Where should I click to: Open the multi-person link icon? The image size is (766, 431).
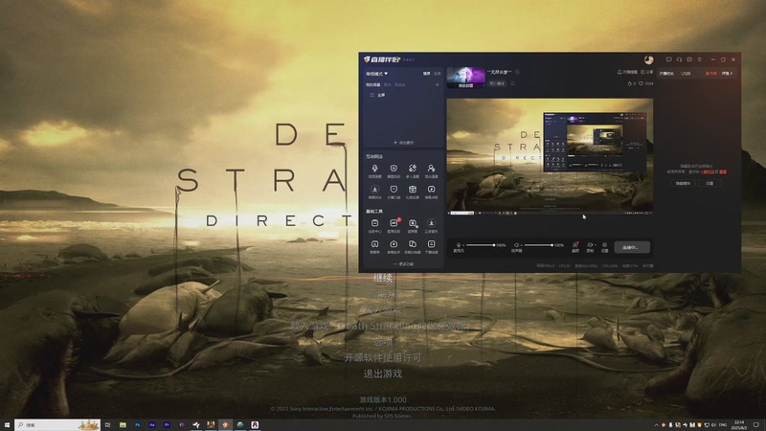(413, 170)
